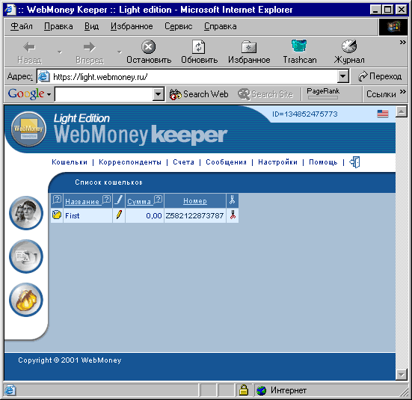
Task: Click the red scissors icon for First wallet
Action: (233, 215)
